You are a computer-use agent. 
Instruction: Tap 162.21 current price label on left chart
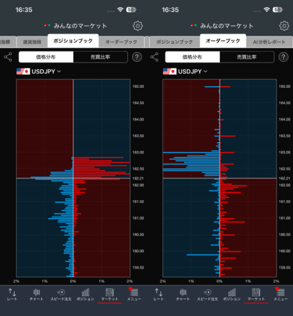pos(138,178)
